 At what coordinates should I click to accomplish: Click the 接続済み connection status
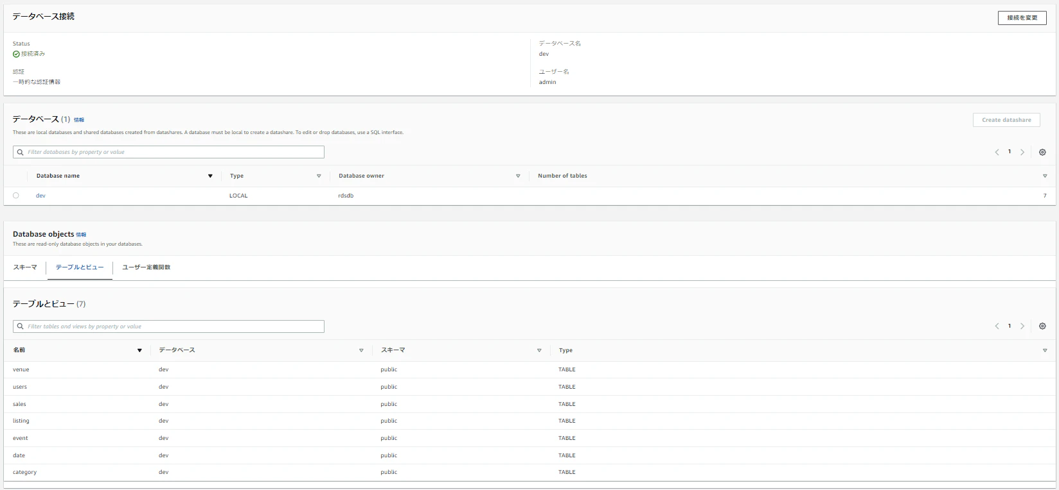[29, 54]
